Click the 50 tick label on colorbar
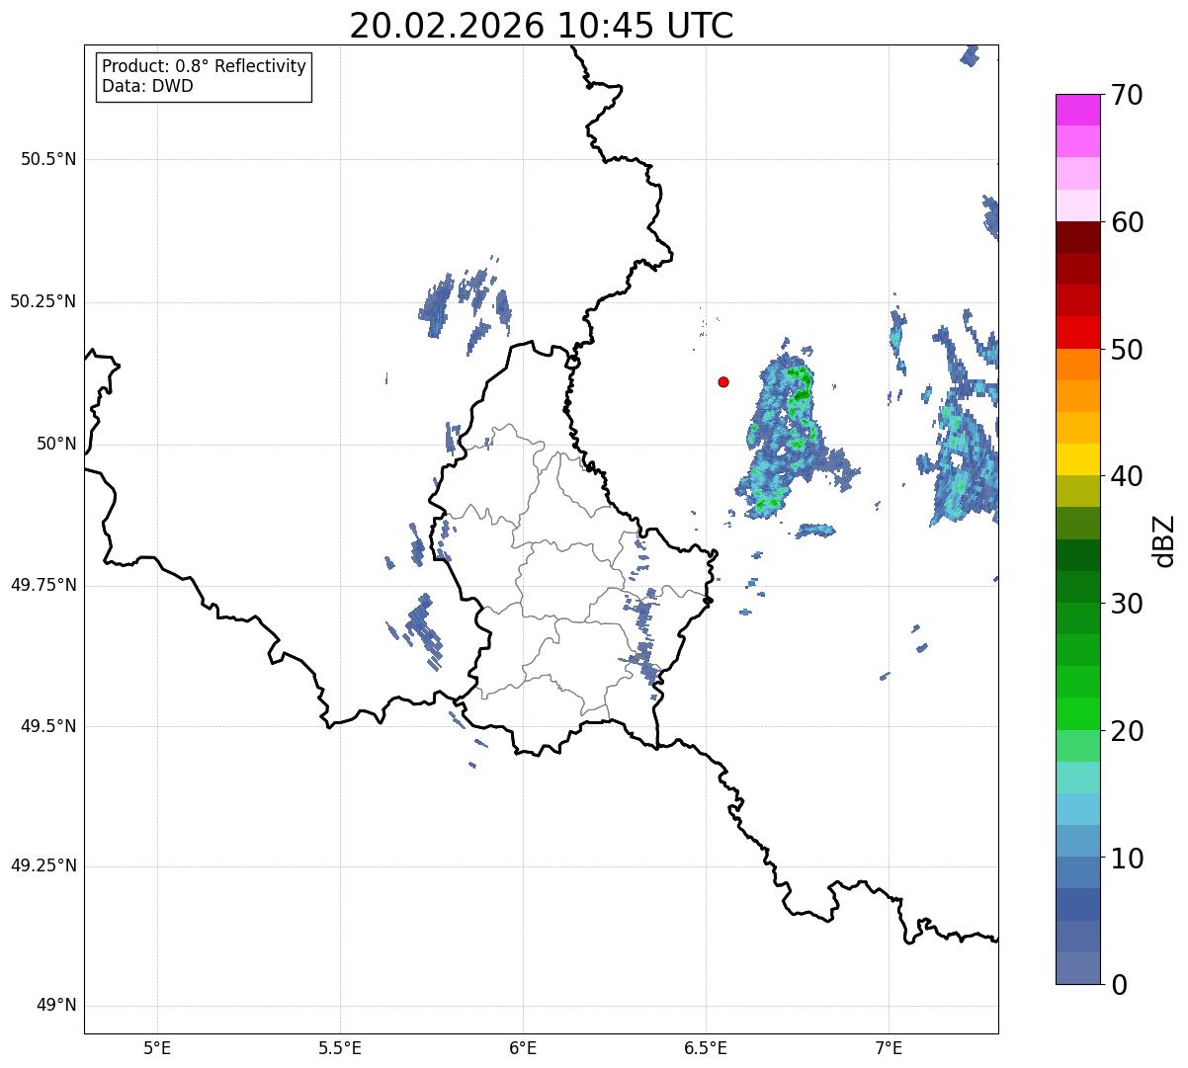This screenshot has height=1068, width=1188. pyautogui.click(x=1128, y=350)
